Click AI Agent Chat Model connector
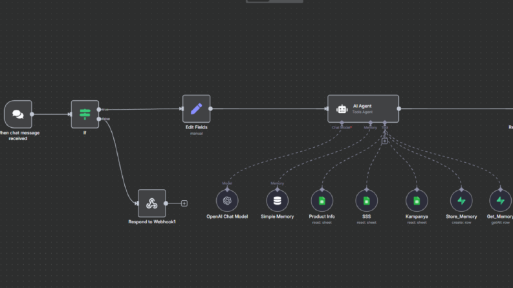Viewport: 513px width, 288px height. (342, 123)
